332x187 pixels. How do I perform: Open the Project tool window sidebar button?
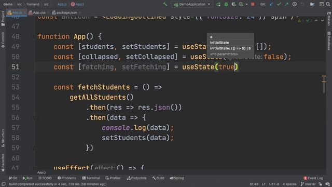(3, 19)
